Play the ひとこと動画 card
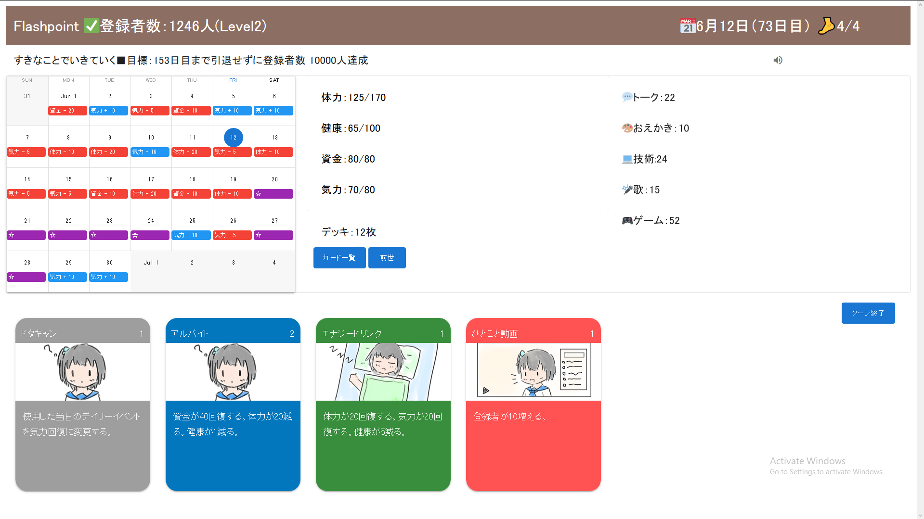 (534, 405)
